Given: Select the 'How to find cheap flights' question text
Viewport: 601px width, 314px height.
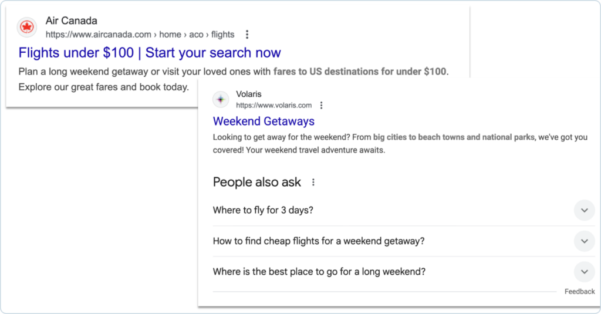Looking at the screenshot, I should [x=319, y=241].
